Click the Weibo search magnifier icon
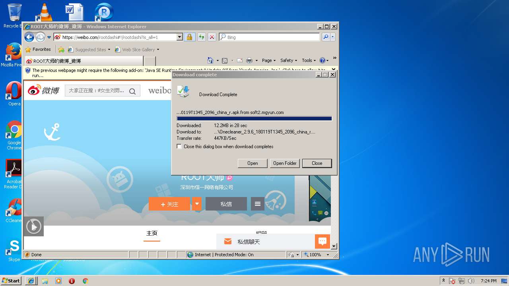The height and width of the screenshot is (286, 509). point(132,91)
